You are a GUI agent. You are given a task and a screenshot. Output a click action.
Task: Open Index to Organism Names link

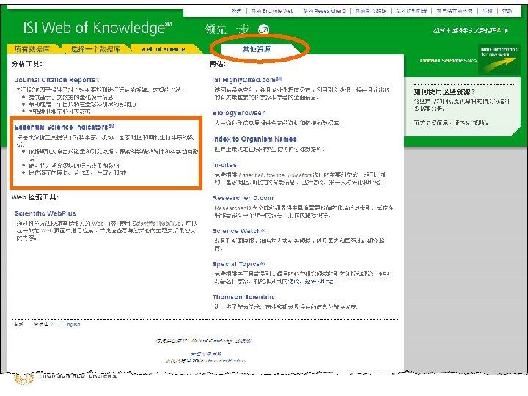pos(254,139)
